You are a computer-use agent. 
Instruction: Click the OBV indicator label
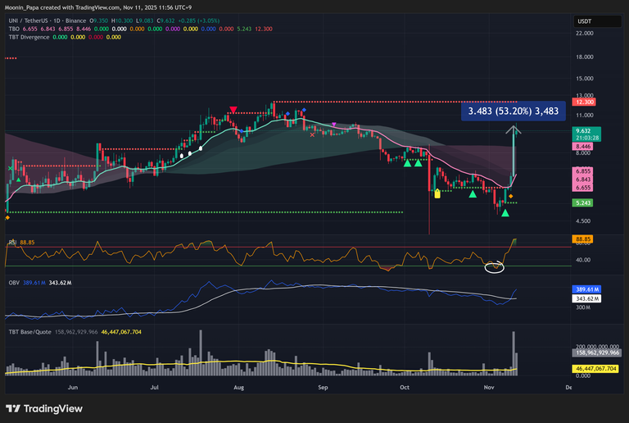coord(13,281)
